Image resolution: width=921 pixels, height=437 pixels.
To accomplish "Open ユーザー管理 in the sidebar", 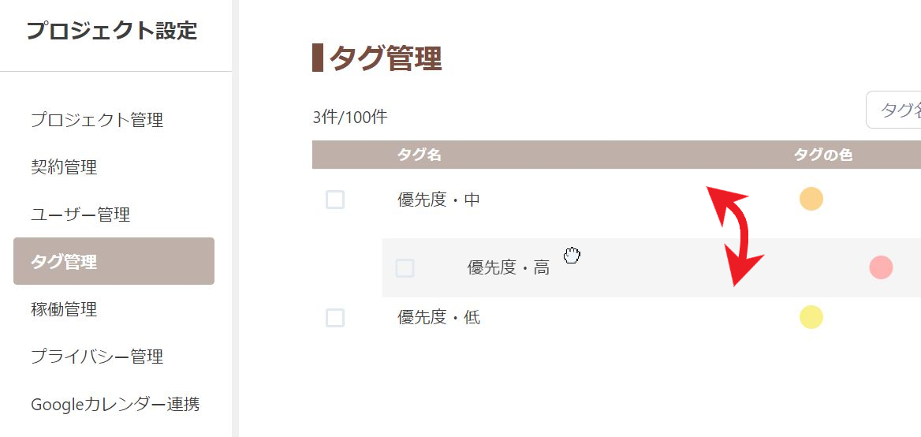I will click(x=80, y=215).
